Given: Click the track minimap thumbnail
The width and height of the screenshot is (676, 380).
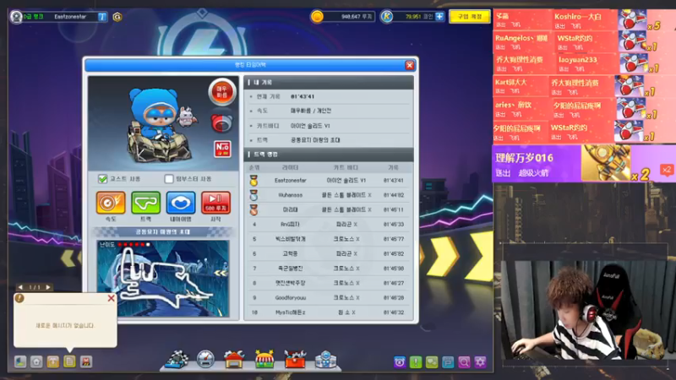Looking at the screenshot, I should pyautogui.click(x=163, y=279).
